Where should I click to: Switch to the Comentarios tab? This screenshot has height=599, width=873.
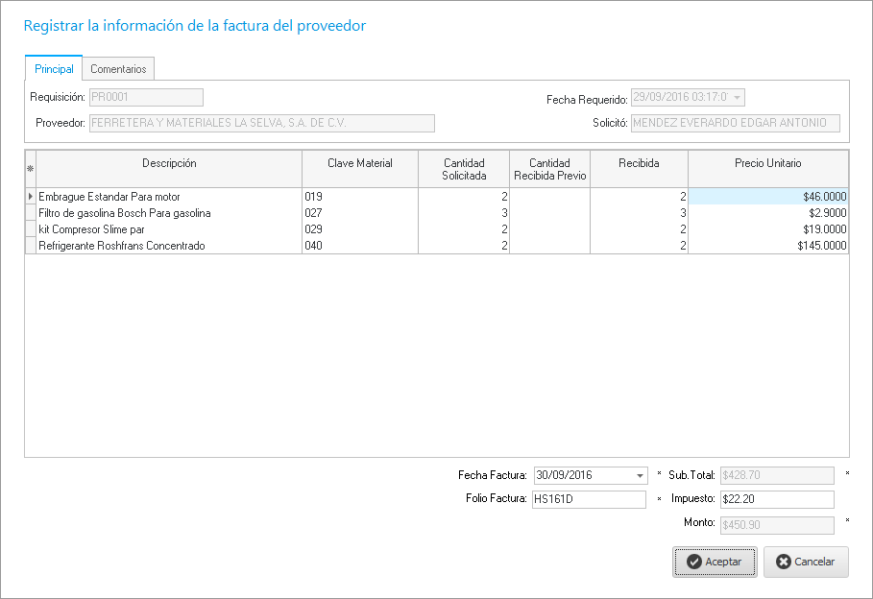118,69
